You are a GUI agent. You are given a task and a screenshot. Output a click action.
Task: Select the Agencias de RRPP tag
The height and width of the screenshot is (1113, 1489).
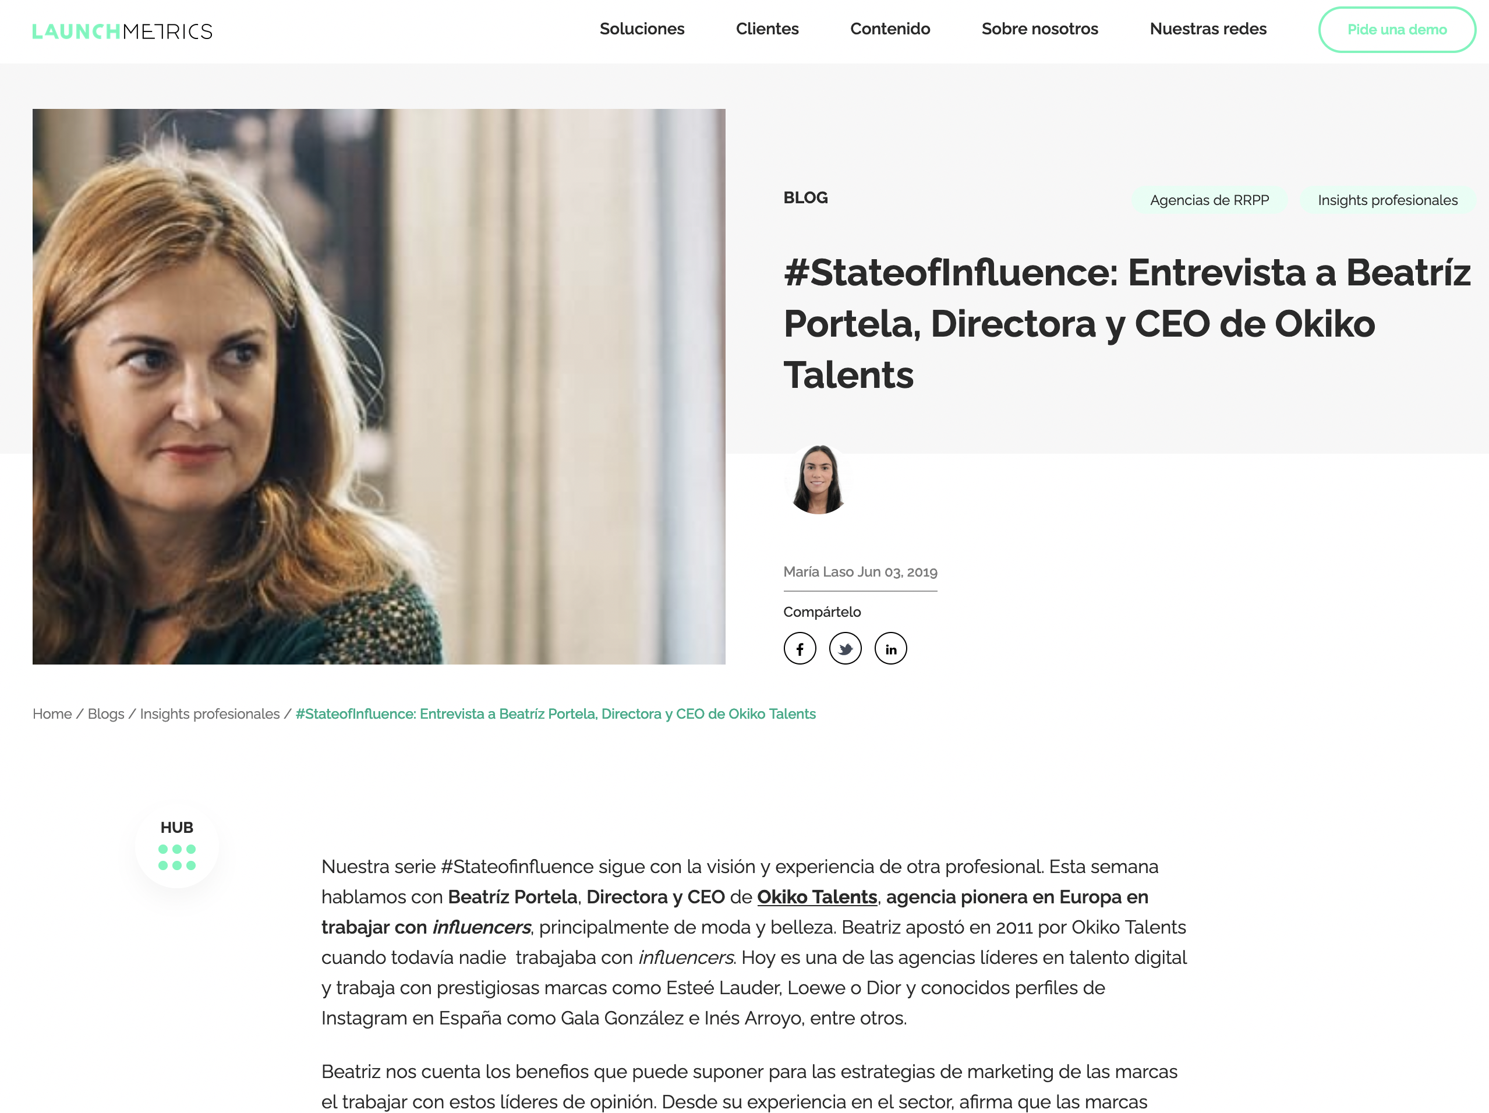(x=1209, y=200)
